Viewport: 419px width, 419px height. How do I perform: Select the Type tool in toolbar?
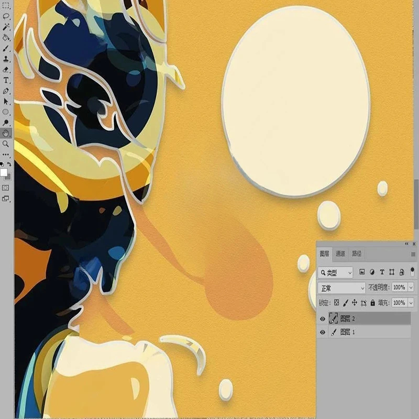tap(6, 80)
